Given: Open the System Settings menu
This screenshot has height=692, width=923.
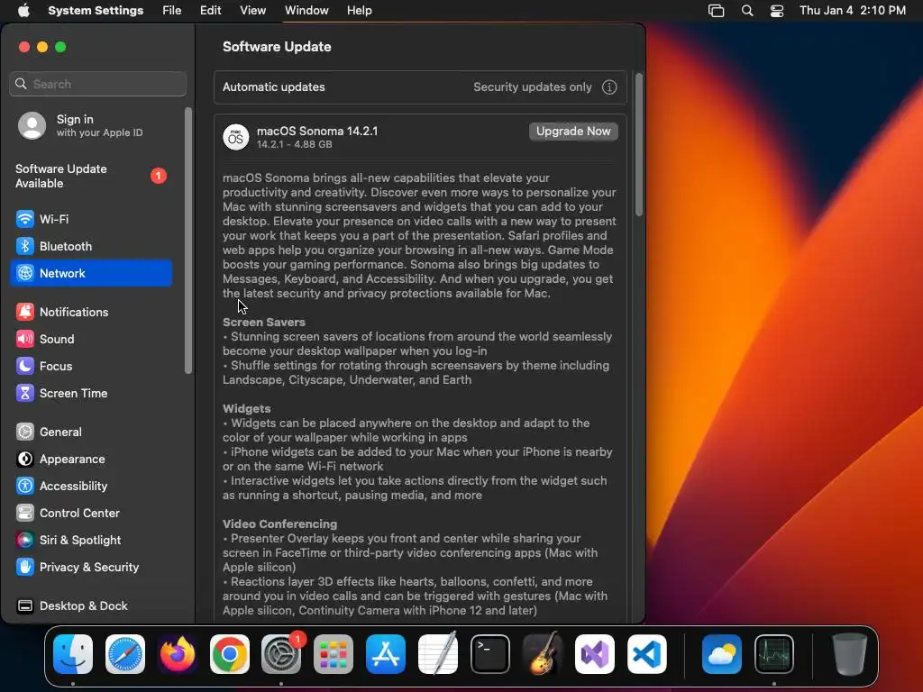Looking at the screenshot, I should point(96,11).
